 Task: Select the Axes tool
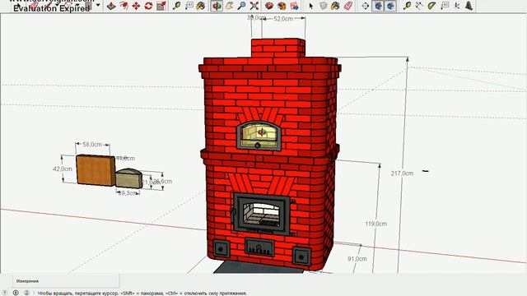(x=457, y=6)
